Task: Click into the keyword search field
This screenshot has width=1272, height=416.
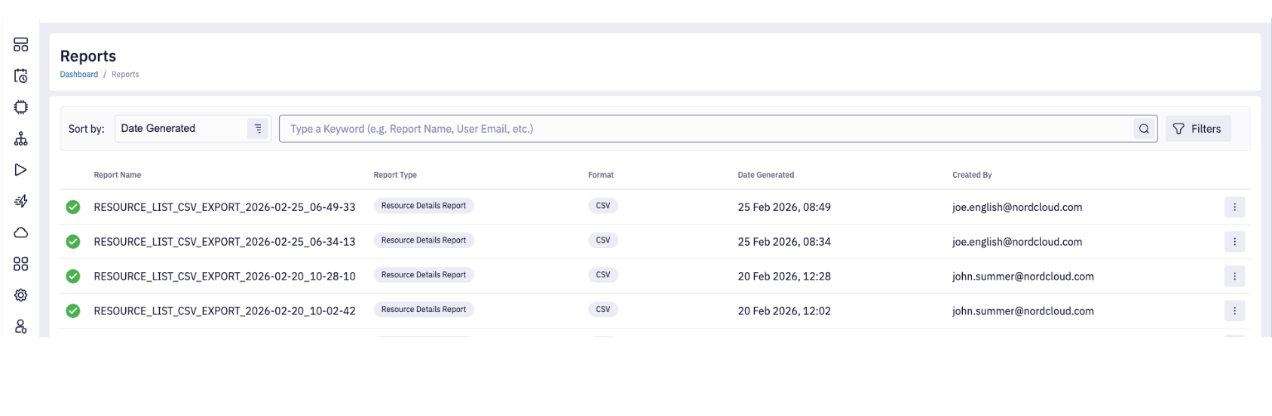Action: pyautogui.click(x=705, y=129)
